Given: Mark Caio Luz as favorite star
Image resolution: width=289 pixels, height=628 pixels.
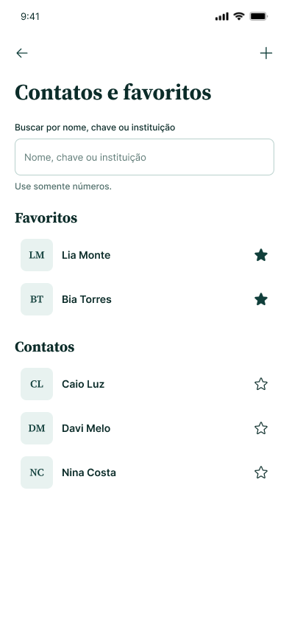Looking at the screenshot, I should click(x=260, y=384).
